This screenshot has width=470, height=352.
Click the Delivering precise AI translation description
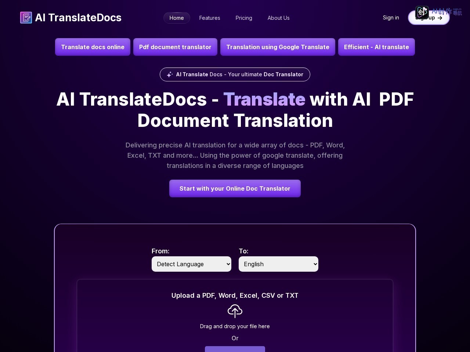[x=235, y=155]
